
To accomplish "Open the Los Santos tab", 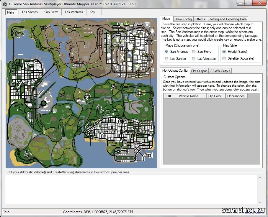I will 30,12.
